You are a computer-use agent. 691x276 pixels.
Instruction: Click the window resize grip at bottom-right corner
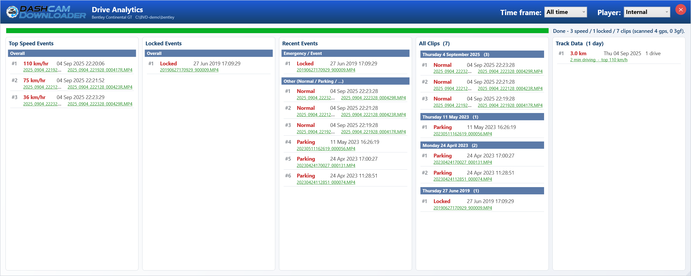click(688, 273)
